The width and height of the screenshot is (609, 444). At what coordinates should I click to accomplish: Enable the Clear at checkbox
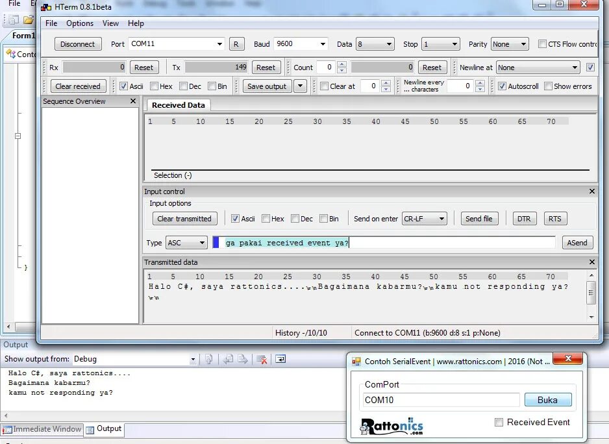tap(324, 86)
